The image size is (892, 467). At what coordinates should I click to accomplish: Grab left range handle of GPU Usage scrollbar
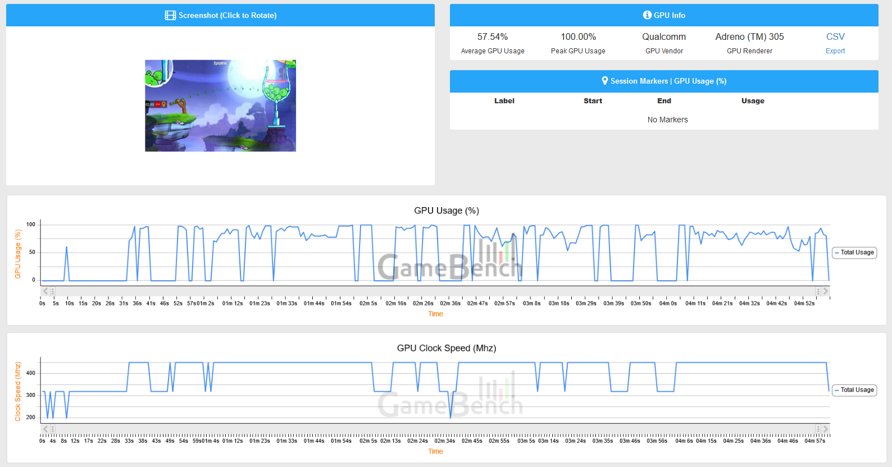(53, 291)
